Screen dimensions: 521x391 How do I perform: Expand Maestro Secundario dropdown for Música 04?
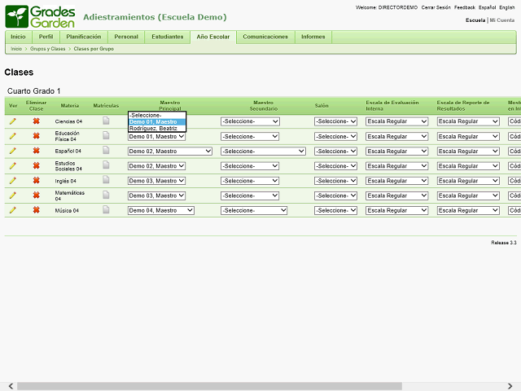click(x=254, y=210)
